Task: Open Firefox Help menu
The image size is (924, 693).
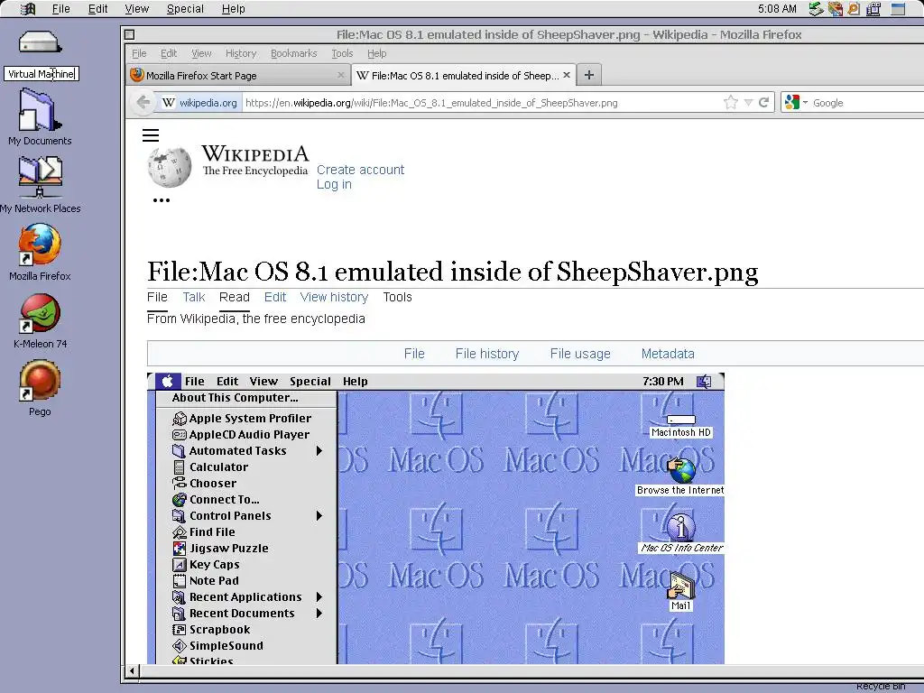Action: pyautogui.click(x=376, y=53)
